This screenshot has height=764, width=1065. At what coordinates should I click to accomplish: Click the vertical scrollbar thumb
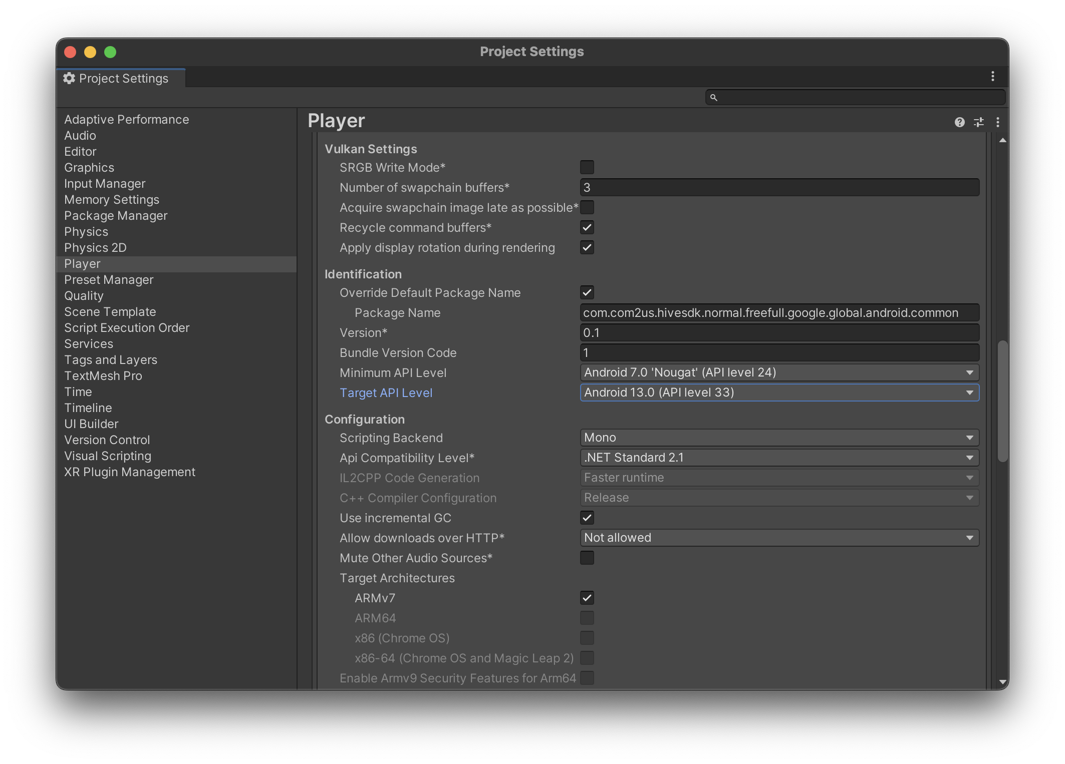(x=1002, y=401)
